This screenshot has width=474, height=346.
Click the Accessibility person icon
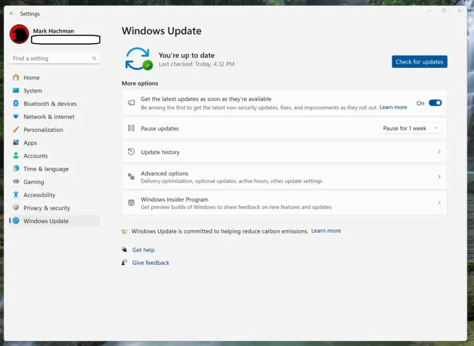pos(16,195)
